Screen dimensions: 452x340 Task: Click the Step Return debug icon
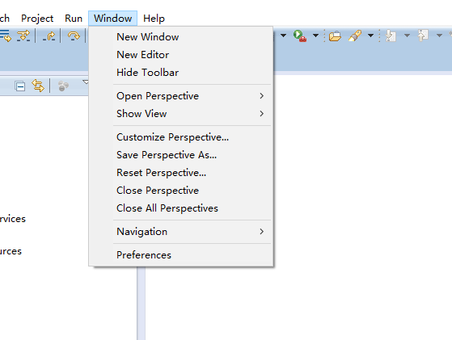49,36
